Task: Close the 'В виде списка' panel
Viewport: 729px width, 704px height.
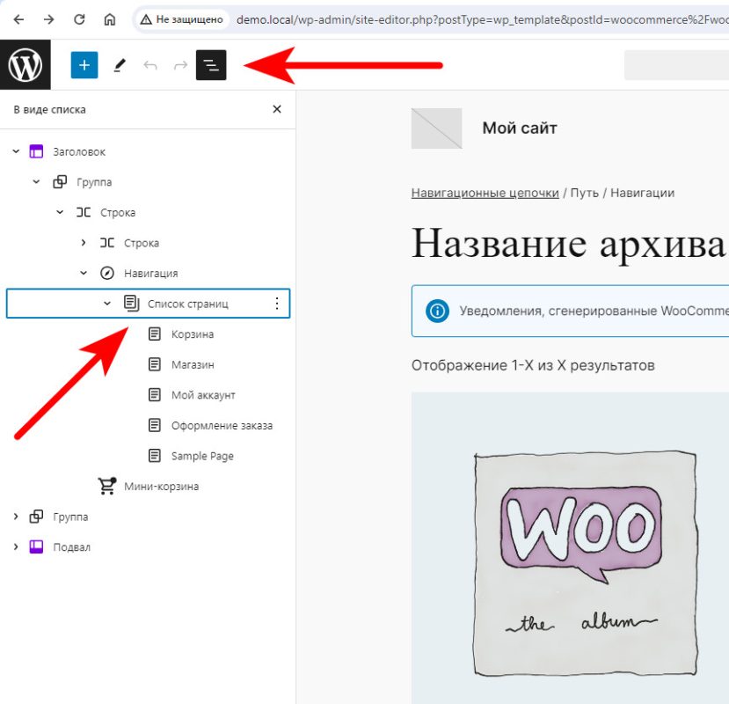Action: 277,109
